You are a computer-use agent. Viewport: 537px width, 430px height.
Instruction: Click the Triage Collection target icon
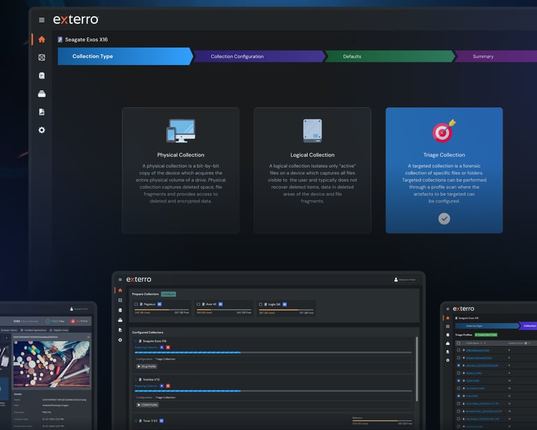(x=444, y=131)
